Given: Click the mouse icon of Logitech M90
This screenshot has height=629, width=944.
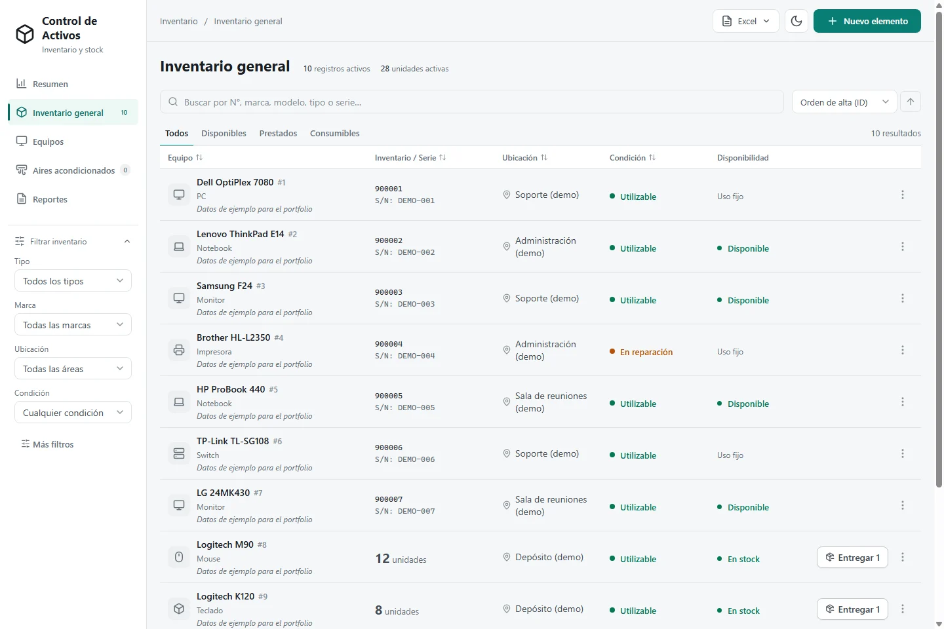Looking at the screenshot, I should pyautogui.click(x=179, y=557).
